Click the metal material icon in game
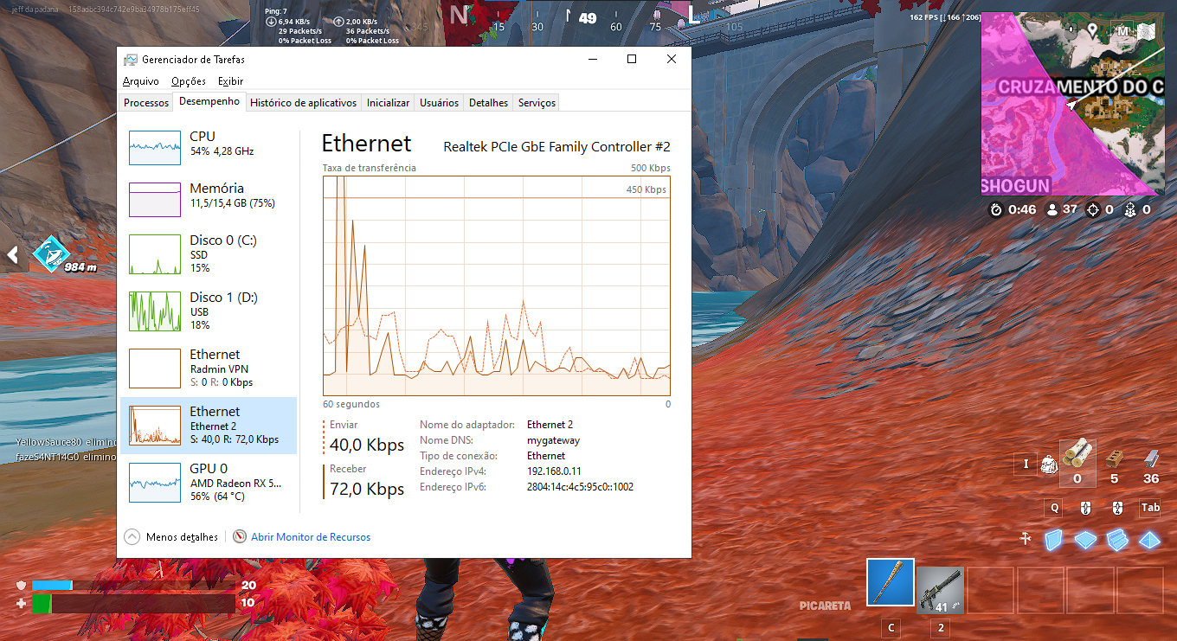1177x641 pixels. pyautogui.click(x=1151, y=458)
